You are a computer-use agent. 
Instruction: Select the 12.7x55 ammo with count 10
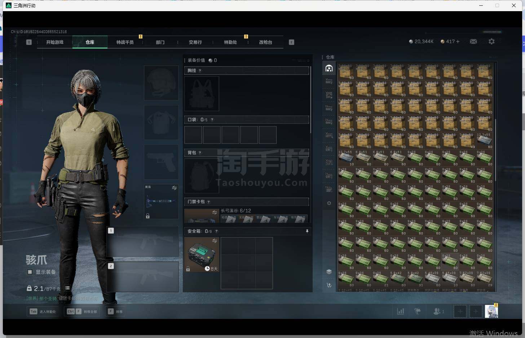(x=346, y=158)
